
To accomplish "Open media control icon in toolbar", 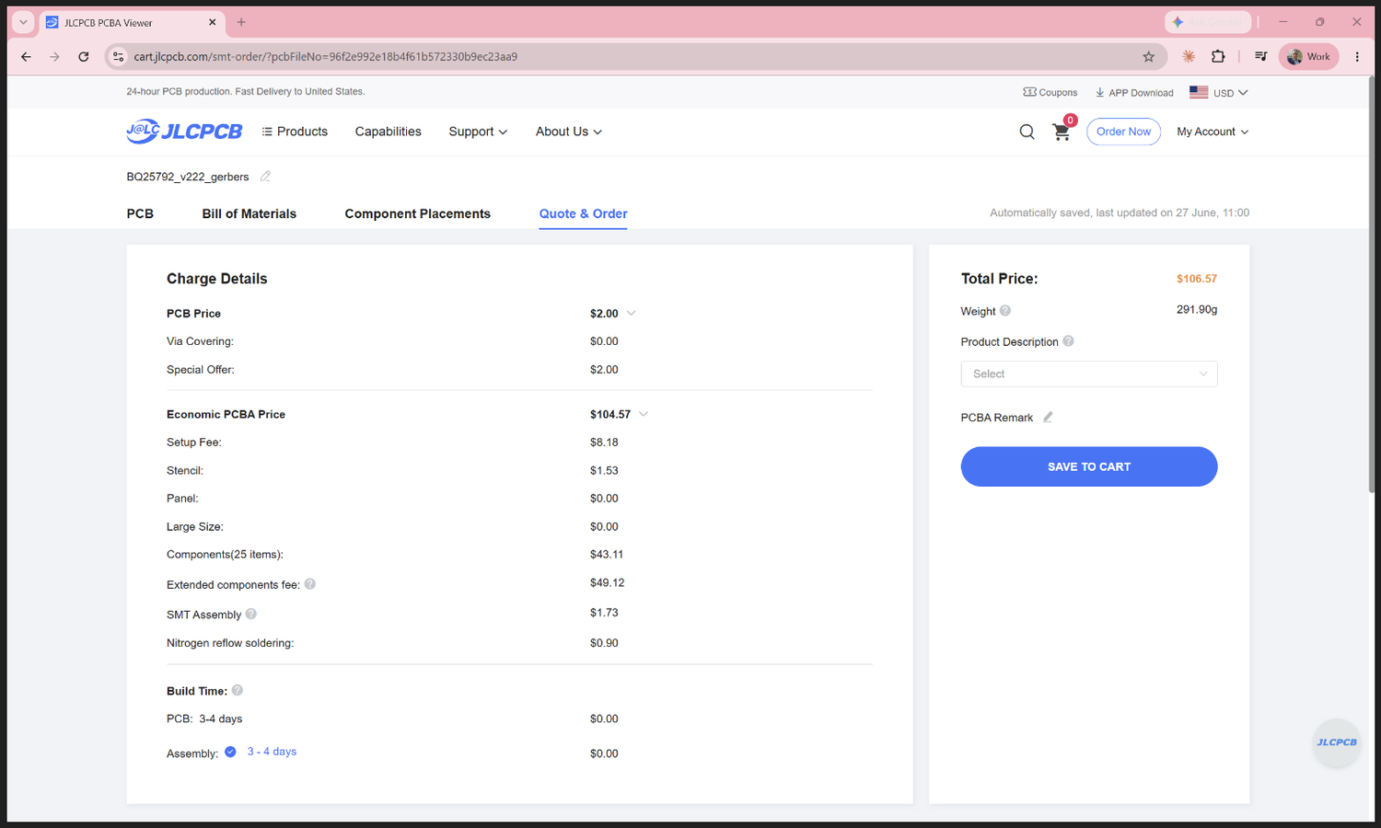I will point(1260,56).
